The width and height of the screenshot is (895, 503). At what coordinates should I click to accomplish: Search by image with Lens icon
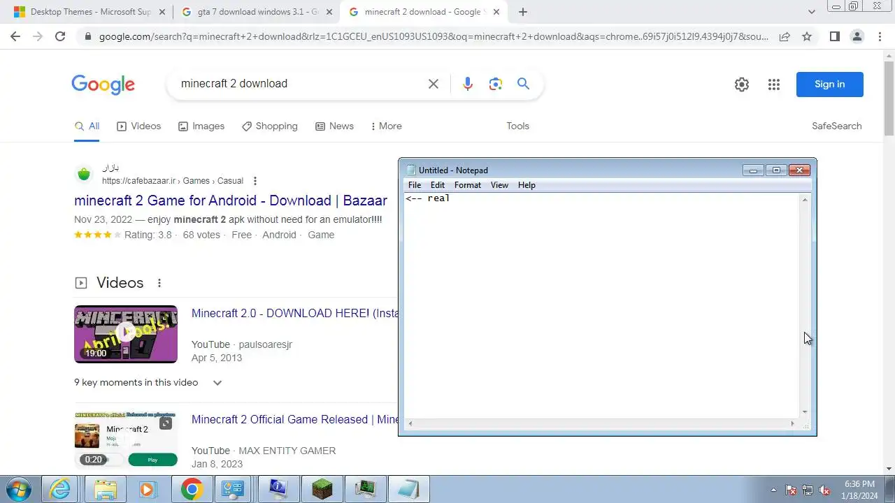tap(496, 84)
